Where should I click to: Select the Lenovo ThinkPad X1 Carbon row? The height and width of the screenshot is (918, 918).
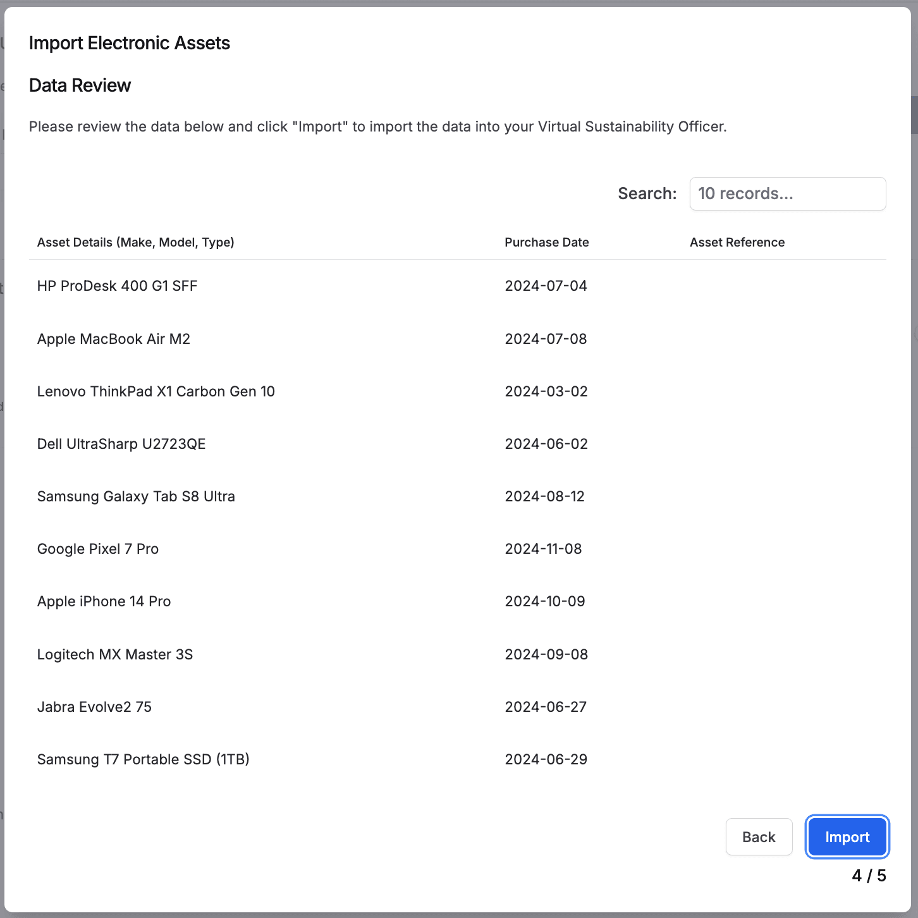(156, 391)
